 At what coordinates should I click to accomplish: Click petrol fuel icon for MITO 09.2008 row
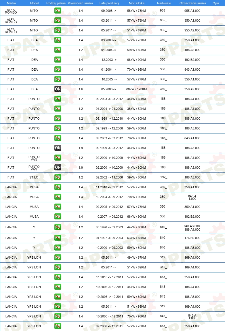tap(58, 11)
